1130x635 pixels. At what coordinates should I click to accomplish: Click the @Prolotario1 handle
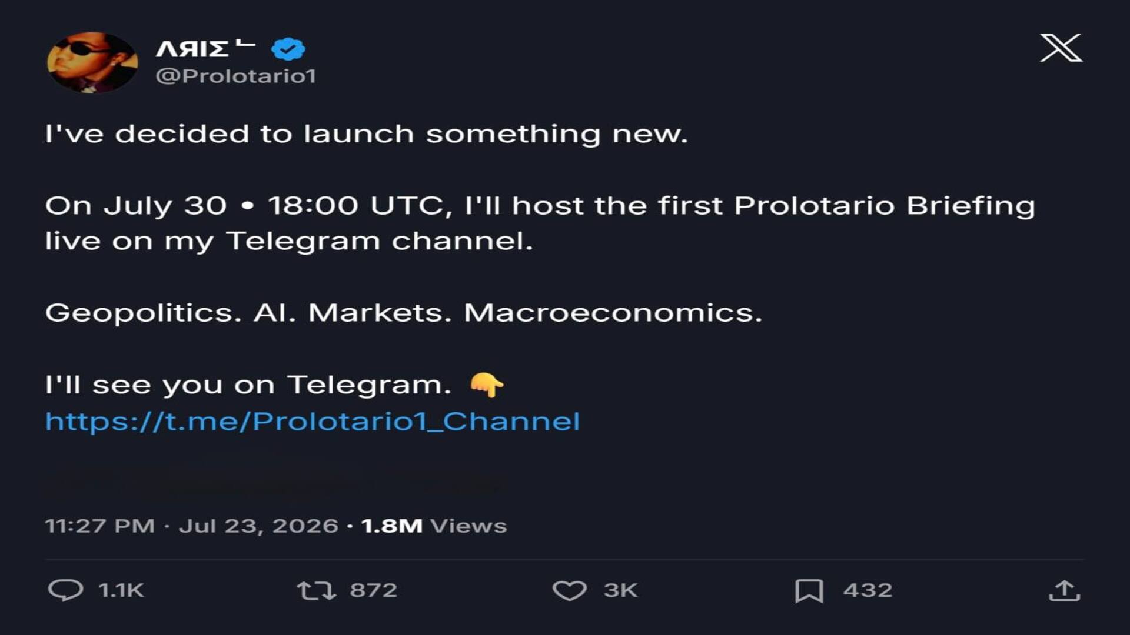click(x=236, y=76)
